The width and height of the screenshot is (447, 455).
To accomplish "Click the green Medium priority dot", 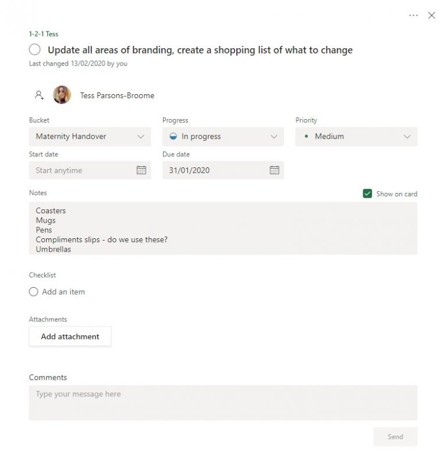I will 306,137.
